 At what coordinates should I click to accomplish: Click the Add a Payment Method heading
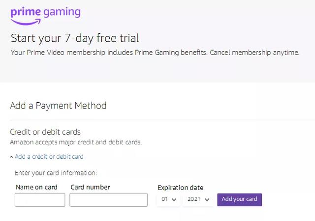pyautogui.click(x=58, y=106)
